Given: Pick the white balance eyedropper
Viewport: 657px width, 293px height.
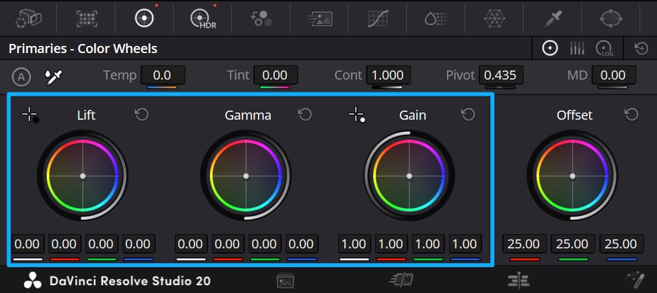Looking at the screenshot, I should (54, 77).
